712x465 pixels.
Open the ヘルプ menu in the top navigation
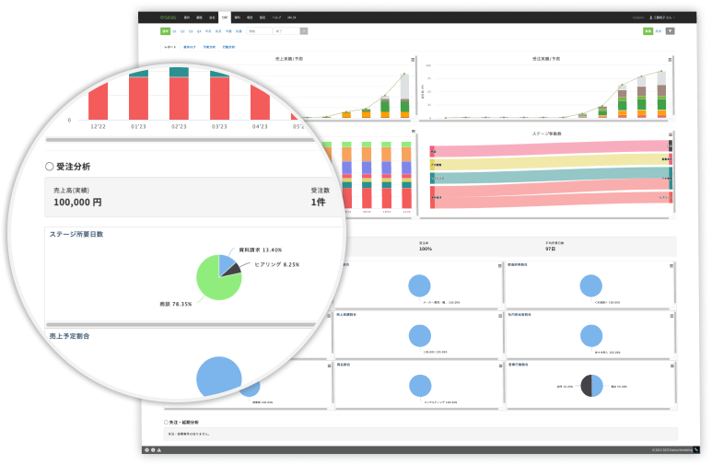click(276, 17)
